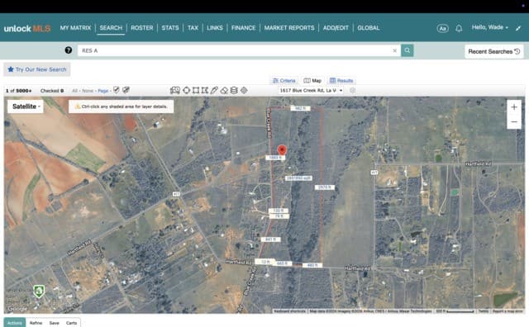Open the map layers stack icon
This screenshot has height=327, width=529.
234,90
